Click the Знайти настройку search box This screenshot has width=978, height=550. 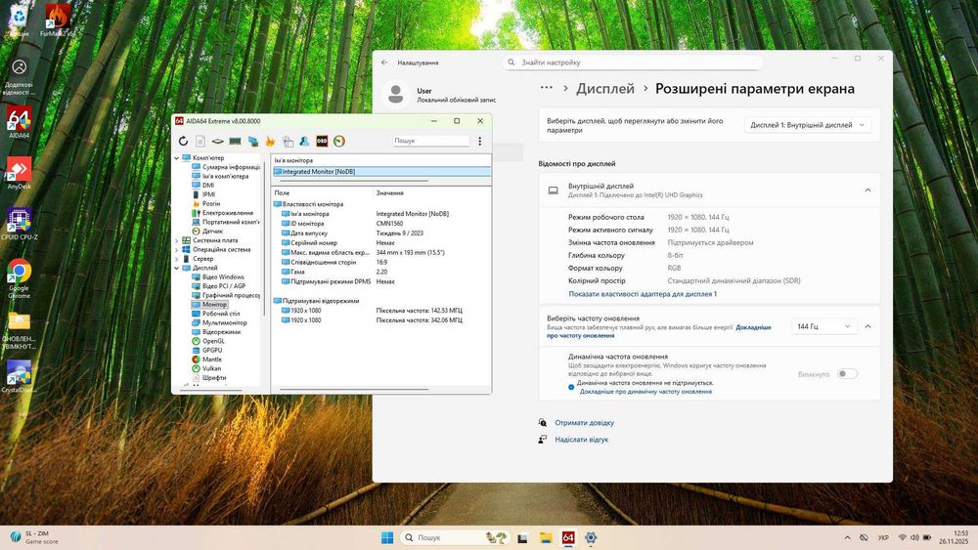click(x=633, y=63)
